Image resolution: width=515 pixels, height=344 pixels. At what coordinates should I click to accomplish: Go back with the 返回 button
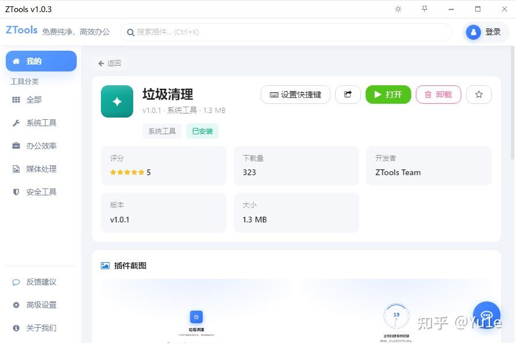[110, 63]
